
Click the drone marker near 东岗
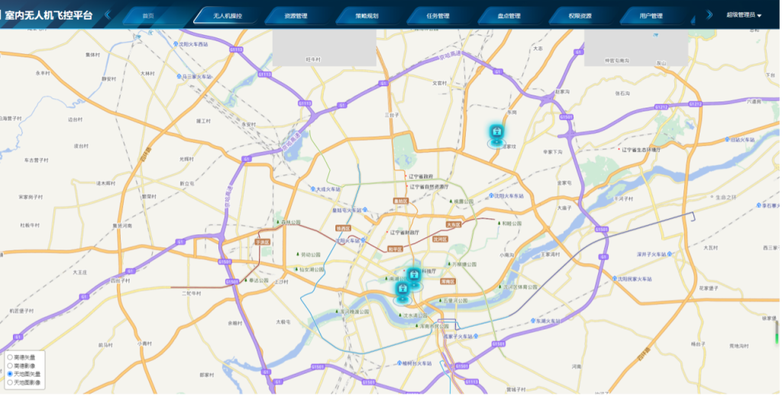pos(496,134)
